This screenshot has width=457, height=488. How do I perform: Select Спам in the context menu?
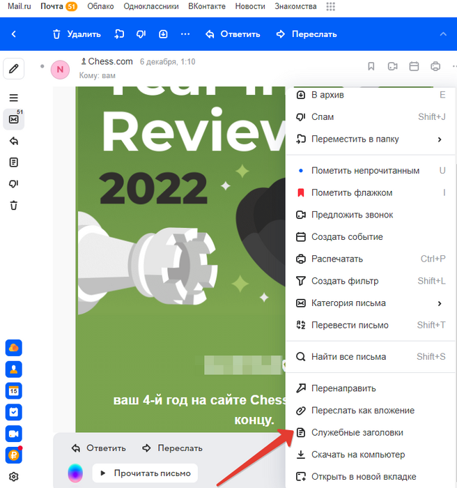[371, 116]
